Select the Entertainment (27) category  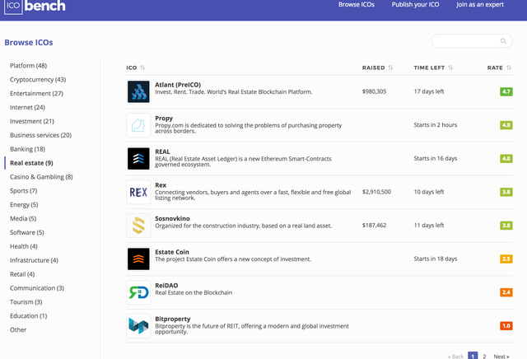pyautogui.click(x=36, y=93)
